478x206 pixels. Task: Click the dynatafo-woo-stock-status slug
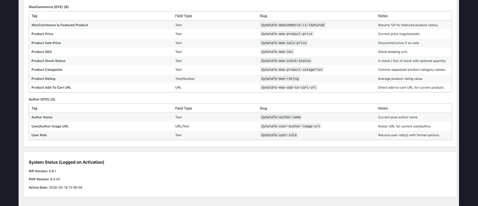(285, 61)
